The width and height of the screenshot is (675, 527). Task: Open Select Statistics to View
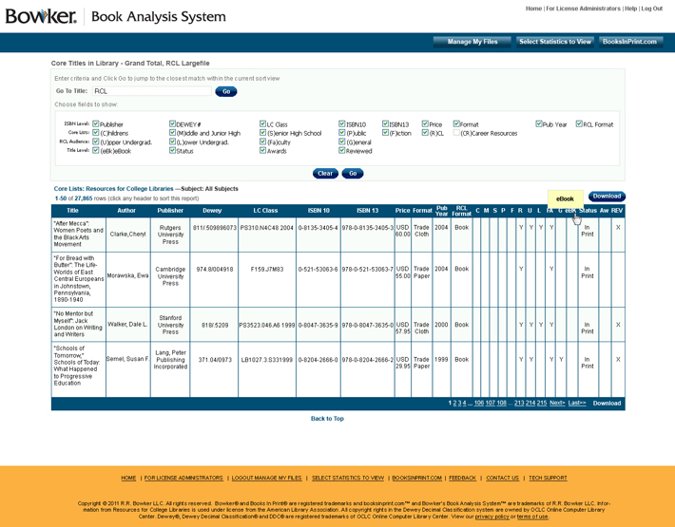pos(555,42)
